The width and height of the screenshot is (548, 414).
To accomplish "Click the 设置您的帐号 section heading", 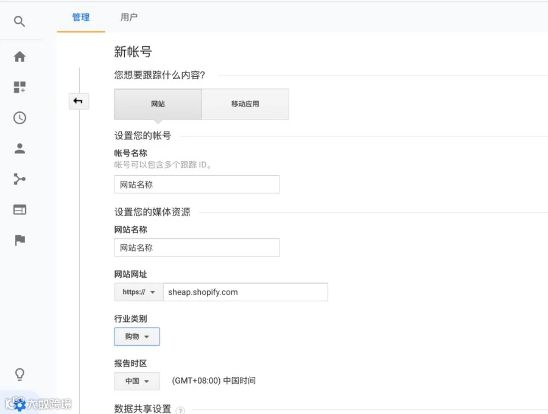I will (x=142, y=136).
